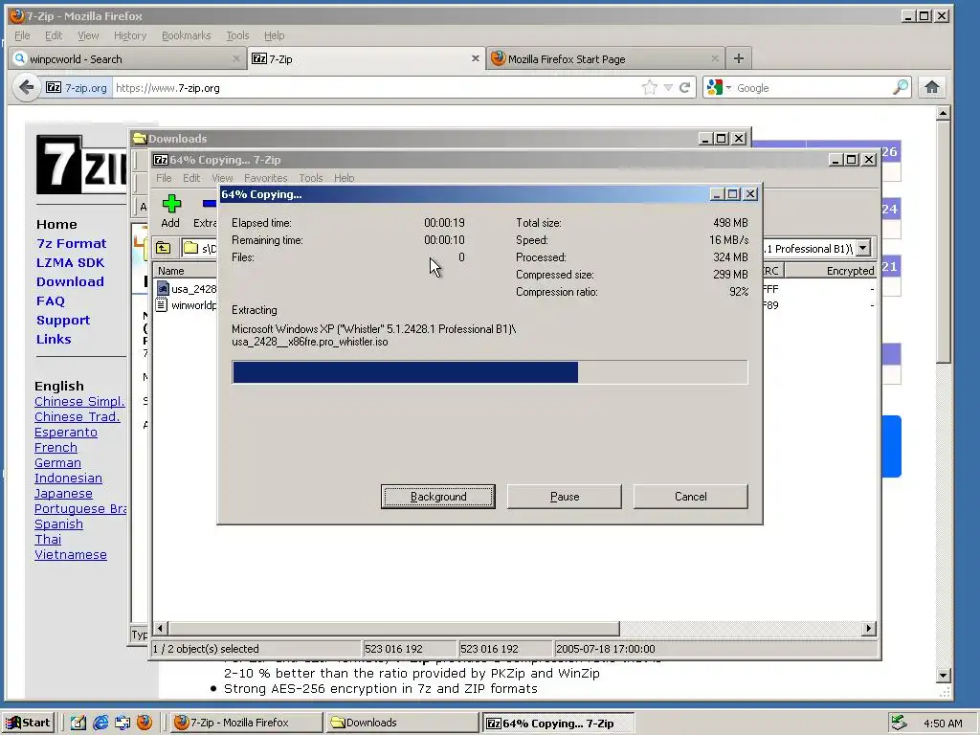Click the Firefox URL address field
This screenshot has height=735, width=980.
pyautogui.click(x=375, y=87)
